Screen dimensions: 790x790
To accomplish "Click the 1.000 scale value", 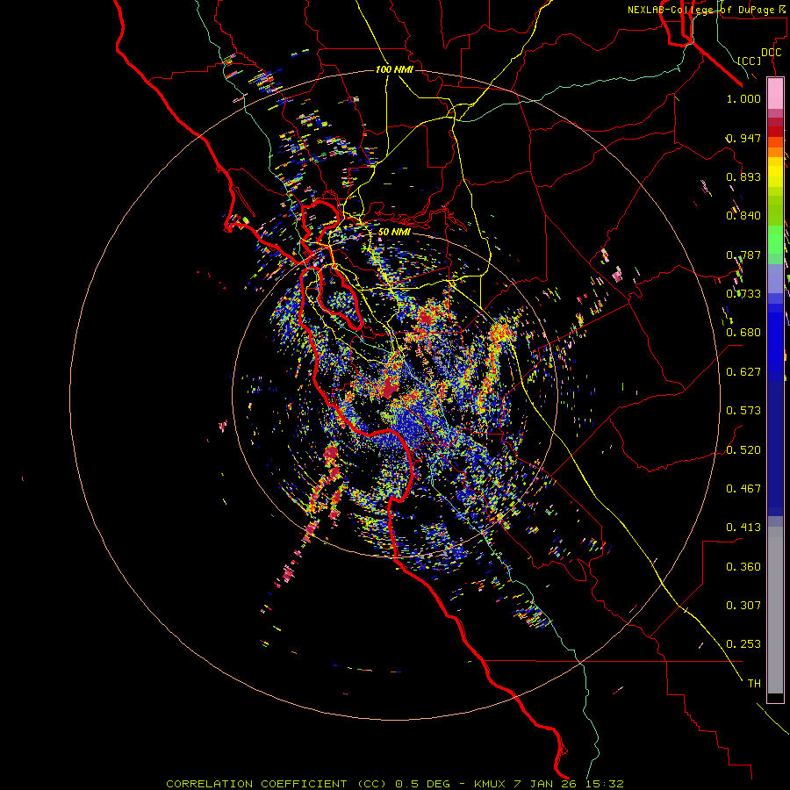I will (x=743, y=98).
